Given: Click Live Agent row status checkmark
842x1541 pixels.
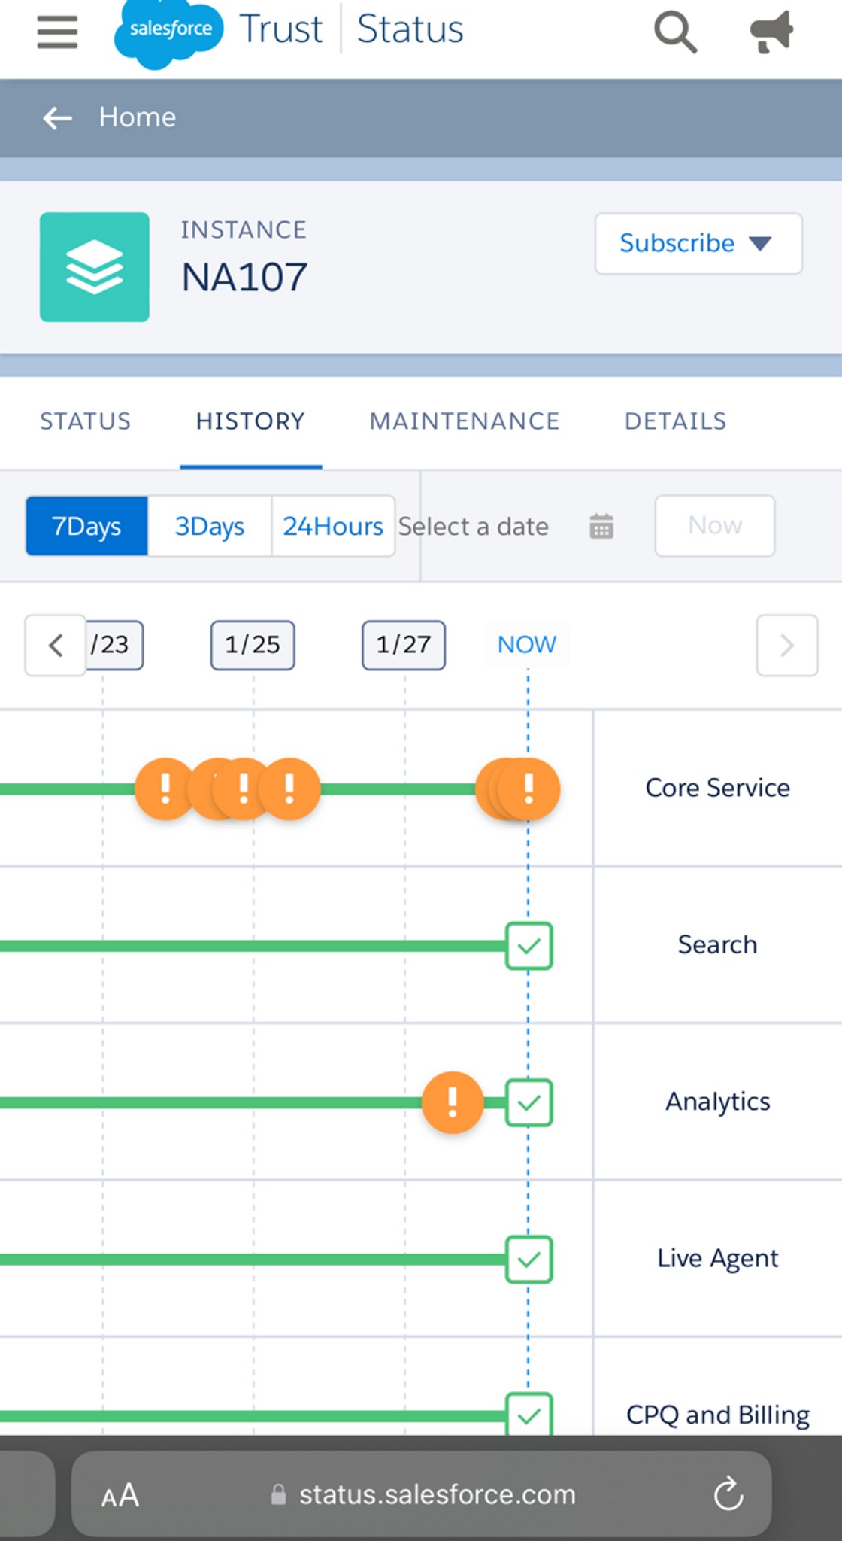Looking at the screenshot, I should click(529, 1260).
